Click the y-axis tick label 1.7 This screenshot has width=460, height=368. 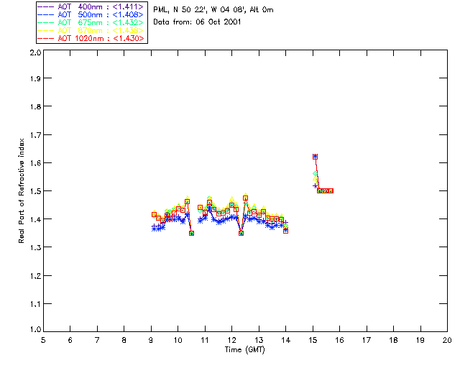click(35, 135)
